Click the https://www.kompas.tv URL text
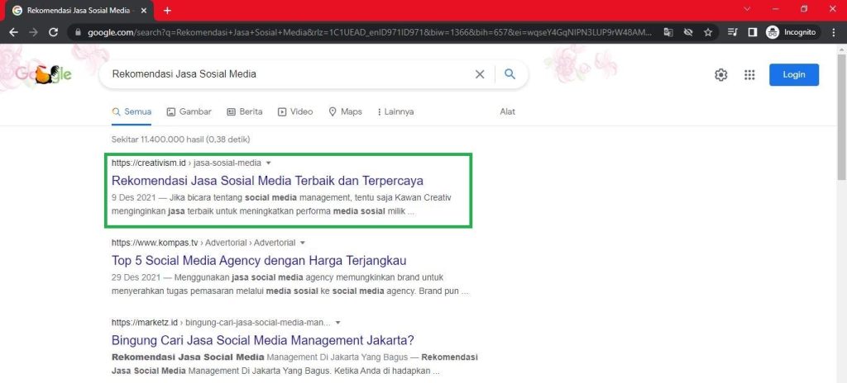The image size is (847, 383). point(156,243)
